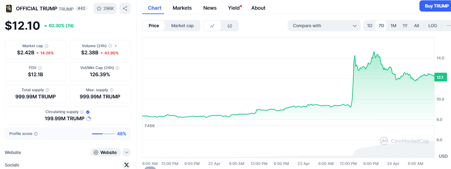451x169 pixels.
Task: Click the Profile score progress bar
Action: click(x=103, y=134)
